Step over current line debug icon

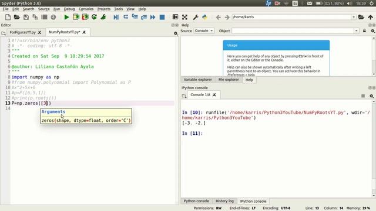pos(125,17)
